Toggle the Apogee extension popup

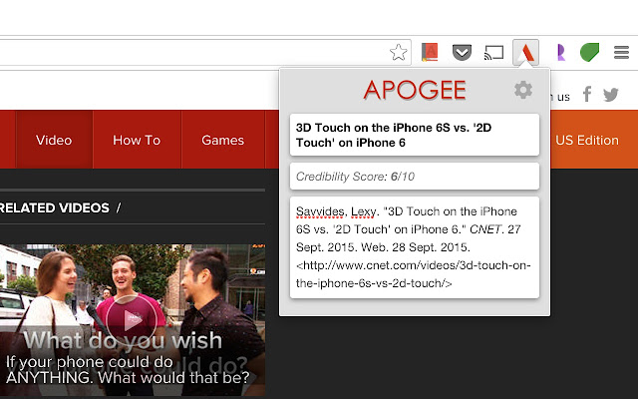click(525, 52)
